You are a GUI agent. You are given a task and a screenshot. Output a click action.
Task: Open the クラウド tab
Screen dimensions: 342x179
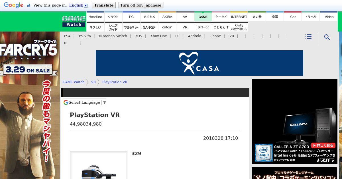[113, 17]
